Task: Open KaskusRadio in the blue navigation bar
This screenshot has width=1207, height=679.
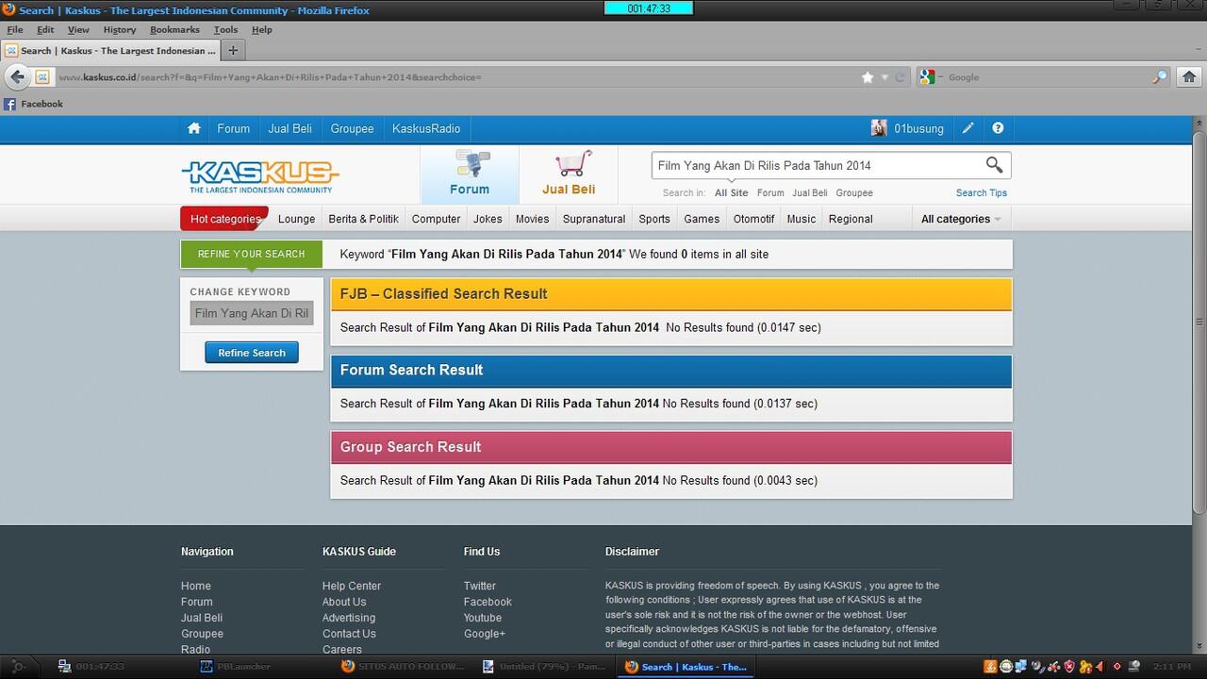Action: pyautogui.click(x=426, y=128)
